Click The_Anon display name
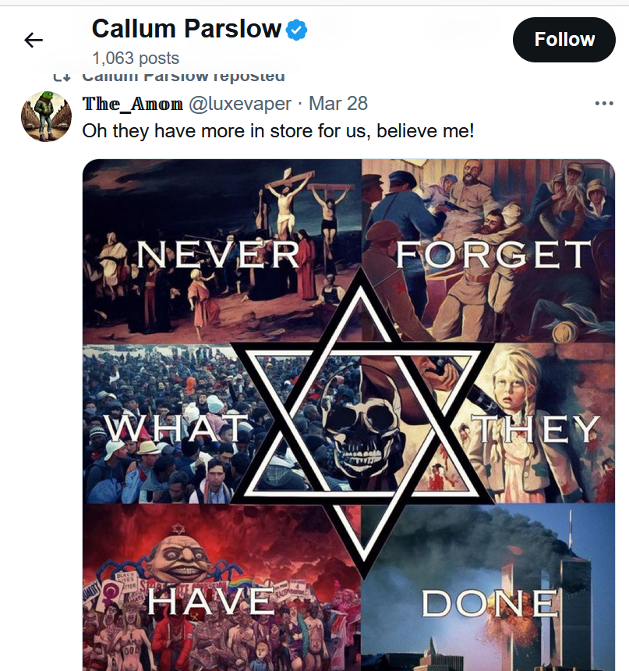This screenshot has width=629, height=671. (133, 104)
